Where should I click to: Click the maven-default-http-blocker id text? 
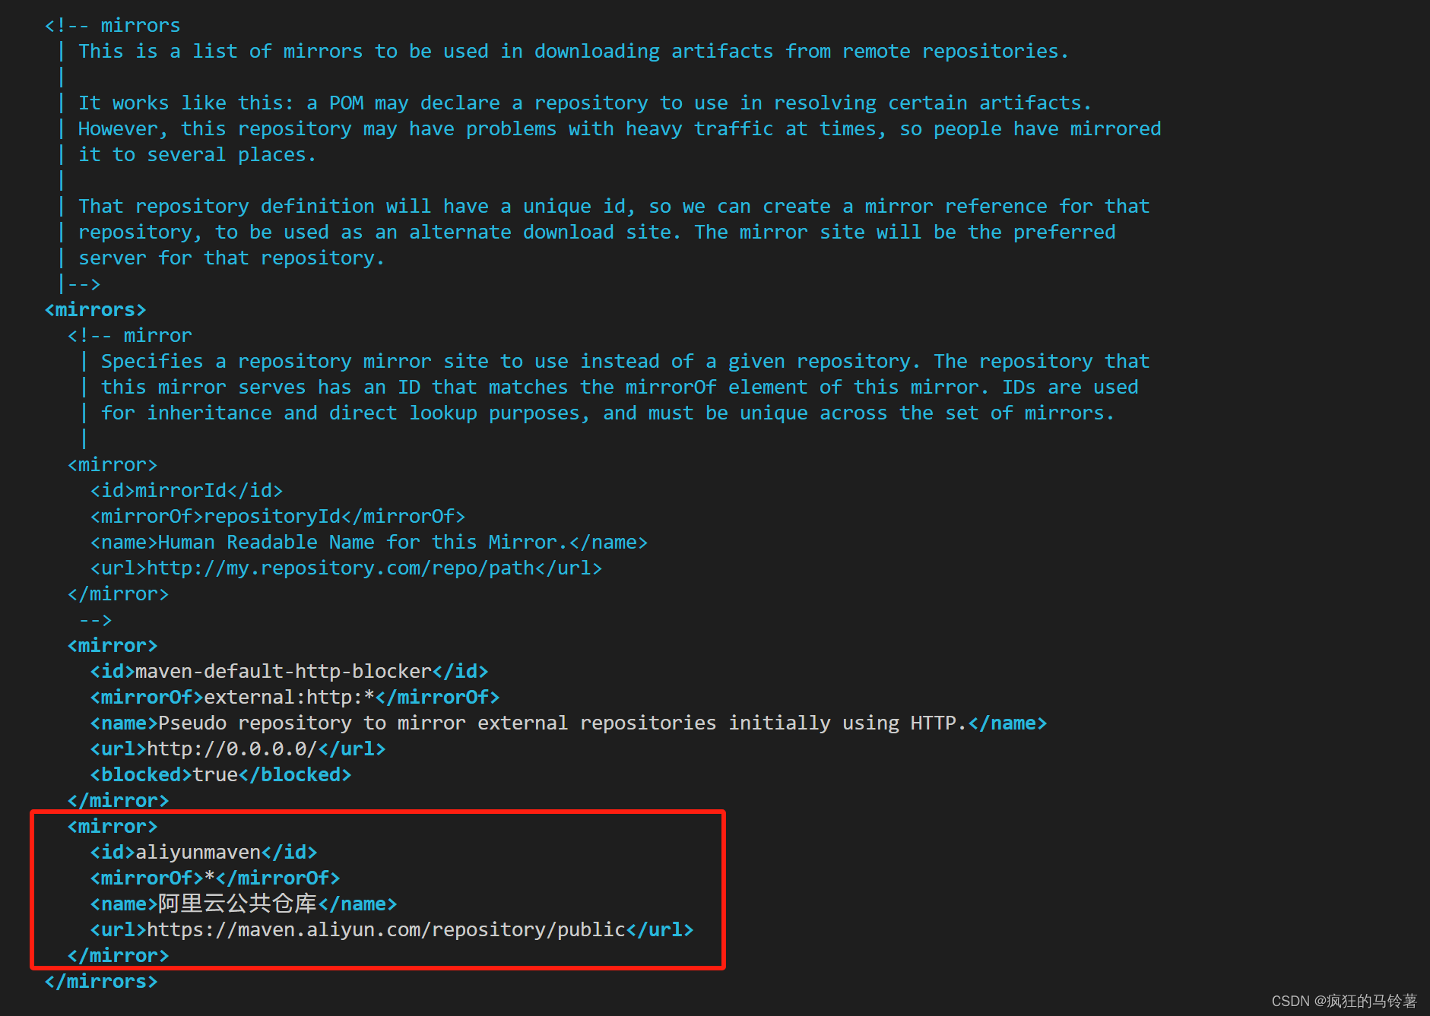click(x=283, y=671)
